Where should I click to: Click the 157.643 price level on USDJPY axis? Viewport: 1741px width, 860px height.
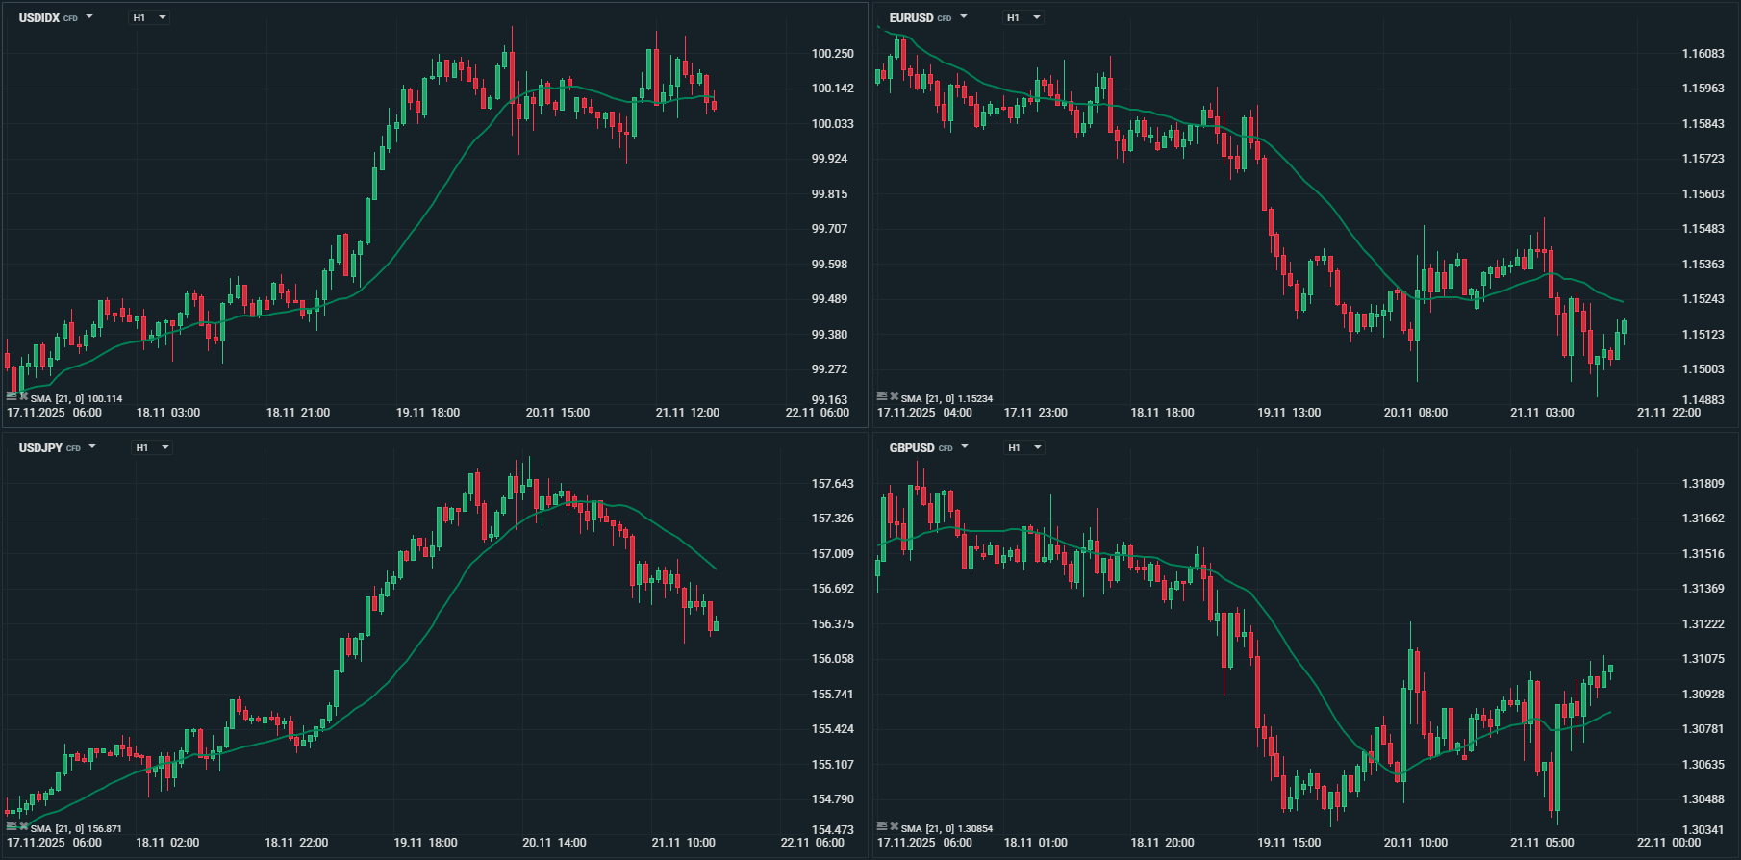click(832, 484)
